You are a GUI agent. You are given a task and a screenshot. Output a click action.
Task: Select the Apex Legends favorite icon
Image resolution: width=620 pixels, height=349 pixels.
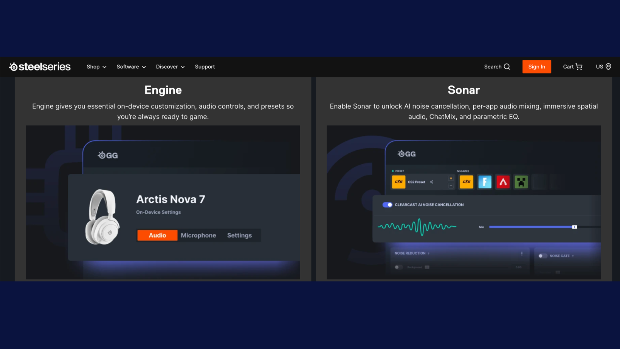point(503,182)
